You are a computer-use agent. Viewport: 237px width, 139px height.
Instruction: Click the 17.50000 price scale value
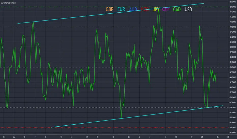(x=233, y=132)
